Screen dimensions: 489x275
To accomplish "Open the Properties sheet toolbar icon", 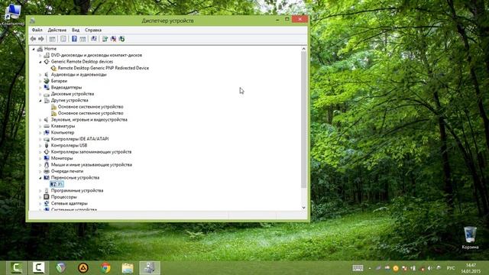I will point(63,39).
